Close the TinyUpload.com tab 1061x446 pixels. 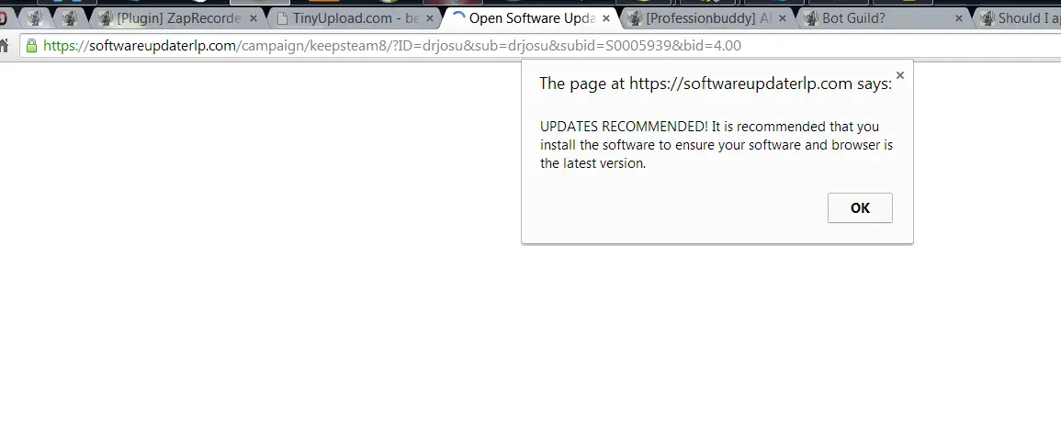tap(428, 18)
